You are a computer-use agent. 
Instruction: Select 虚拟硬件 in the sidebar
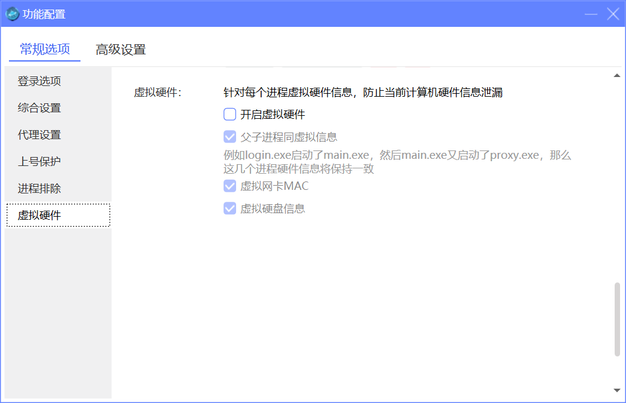pos(39,216)
